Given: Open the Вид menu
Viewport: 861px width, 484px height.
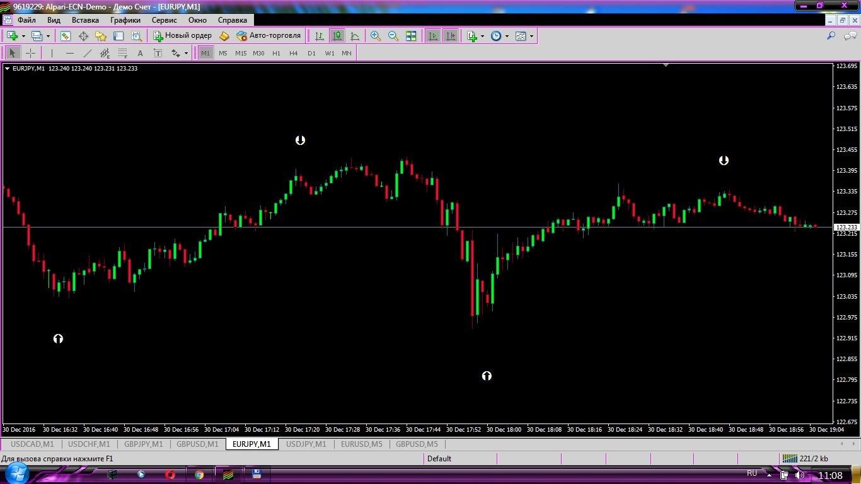Looking at the screenshot, I should pos(54,20).
